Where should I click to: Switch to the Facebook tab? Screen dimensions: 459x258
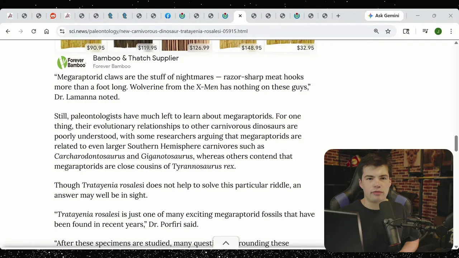(168, 16)
